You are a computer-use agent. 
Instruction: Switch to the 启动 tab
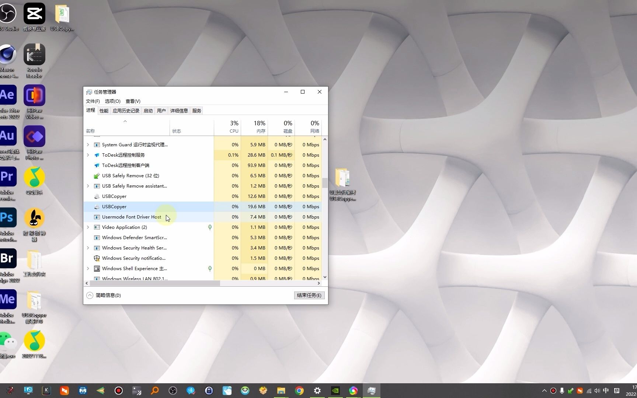(148, 111)
